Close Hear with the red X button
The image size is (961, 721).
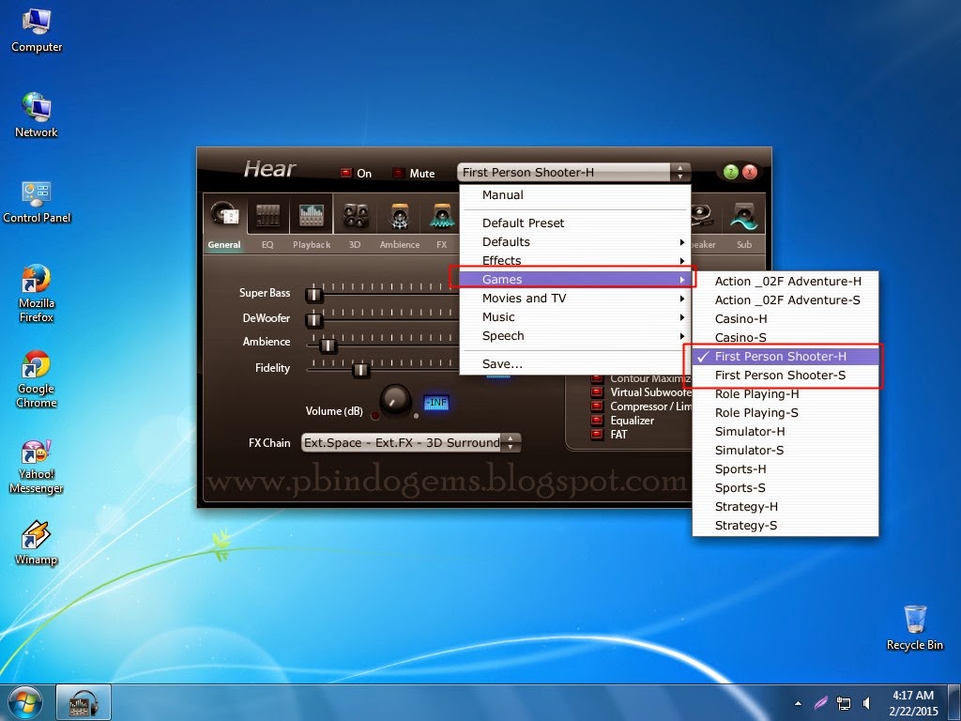point(750,173)
